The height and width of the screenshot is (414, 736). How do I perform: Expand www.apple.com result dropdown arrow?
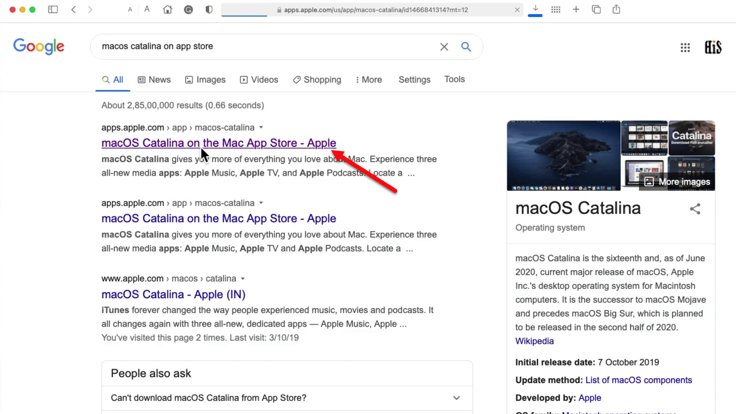243,279
